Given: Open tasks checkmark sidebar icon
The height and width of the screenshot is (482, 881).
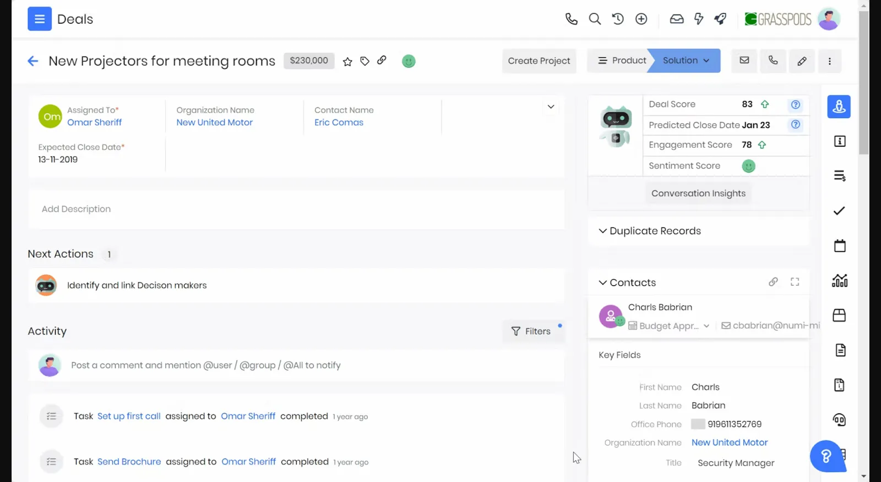Looking at the screenshot, I should pos(840,211).
